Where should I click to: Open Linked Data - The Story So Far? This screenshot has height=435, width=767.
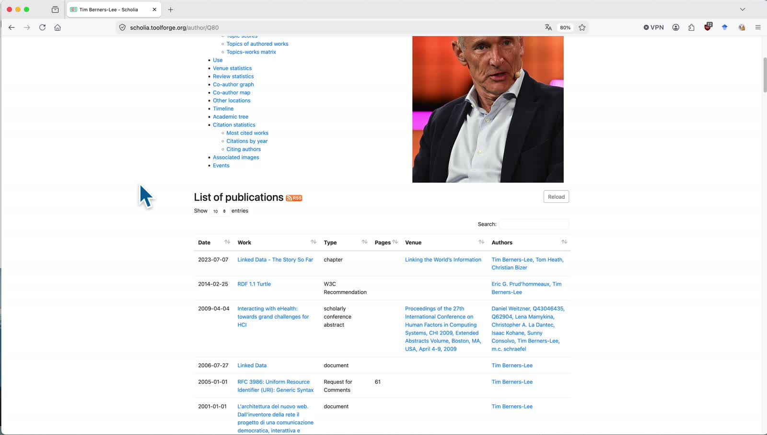[x=275, y=260]
